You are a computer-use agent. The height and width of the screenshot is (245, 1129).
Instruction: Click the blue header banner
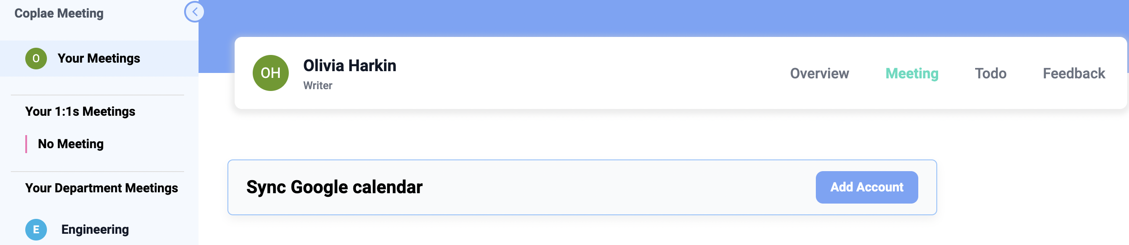(x=632, y=17)
